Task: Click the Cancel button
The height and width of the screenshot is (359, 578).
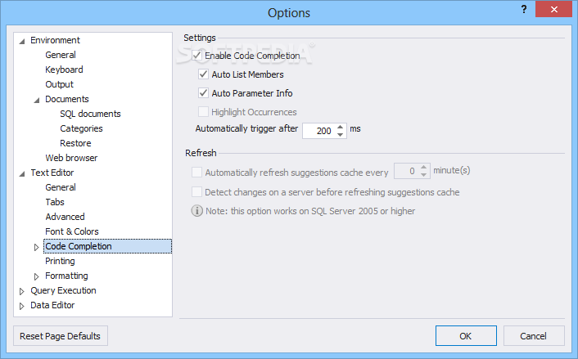Action: click(534, 336)
